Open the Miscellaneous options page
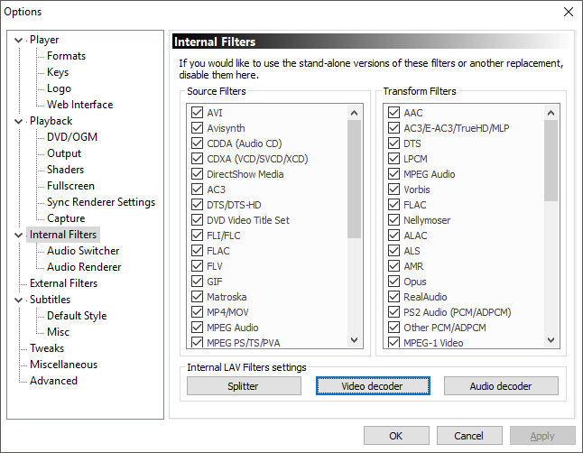Image resolution: width=583 pixels, height=453 pixels. (x=63, y=365)
